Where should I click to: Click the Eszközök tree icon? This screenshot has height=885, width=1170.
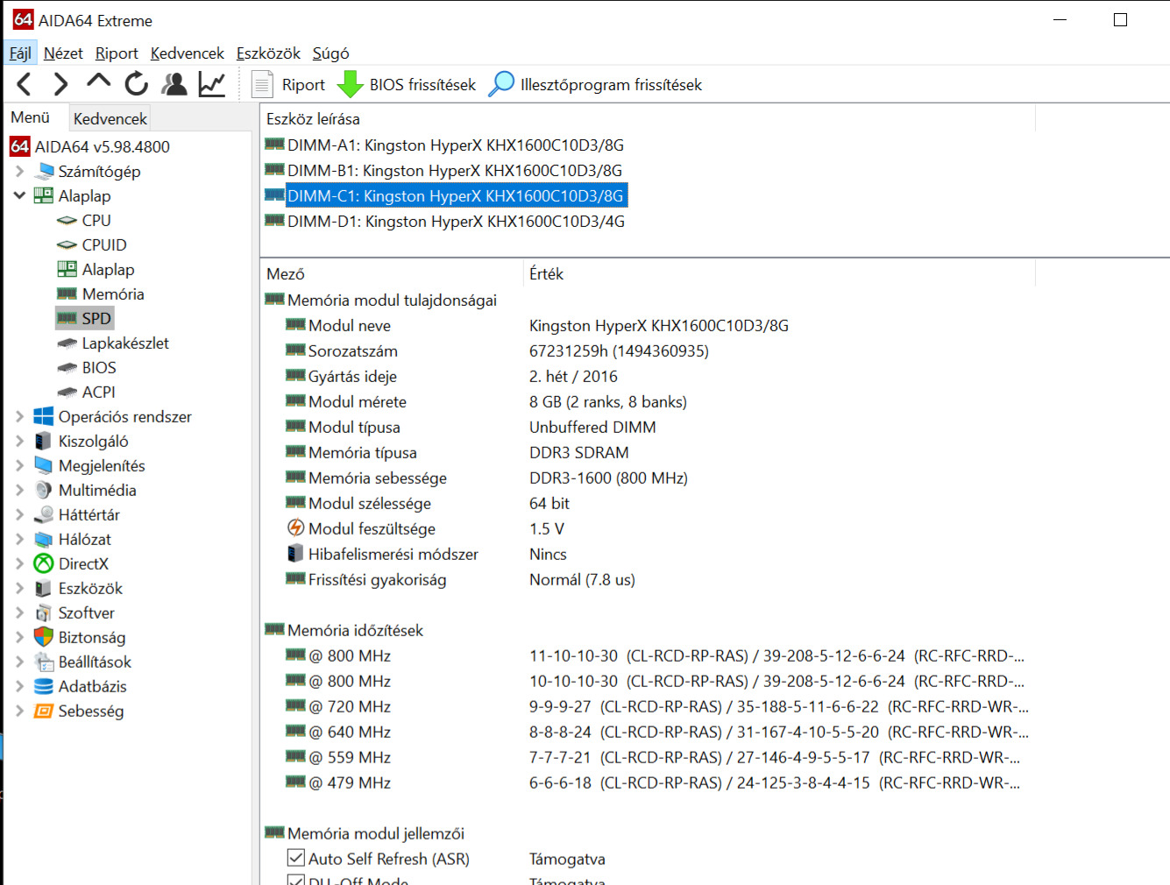coord(43,588)
